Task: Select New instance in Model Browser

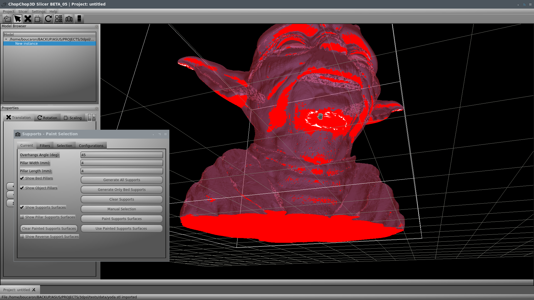Action: point(26,44)
